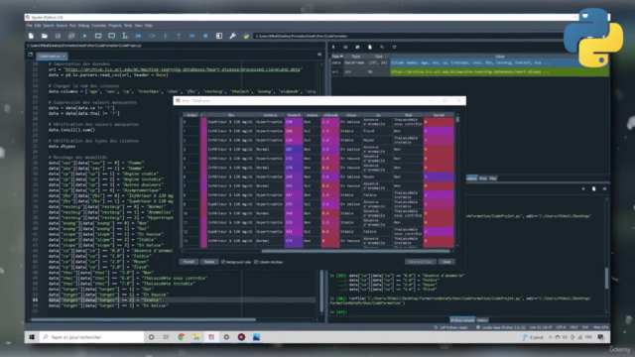Click the Save and Close button
Image resolution: width=635 pixels, height=357 pixels.
point(420,262)
